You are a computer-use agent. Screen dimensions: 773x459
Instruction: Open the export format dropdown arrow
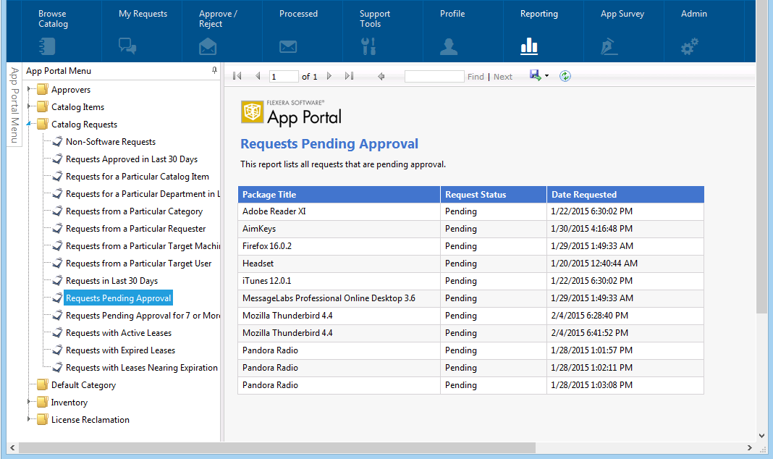point(546,76)
